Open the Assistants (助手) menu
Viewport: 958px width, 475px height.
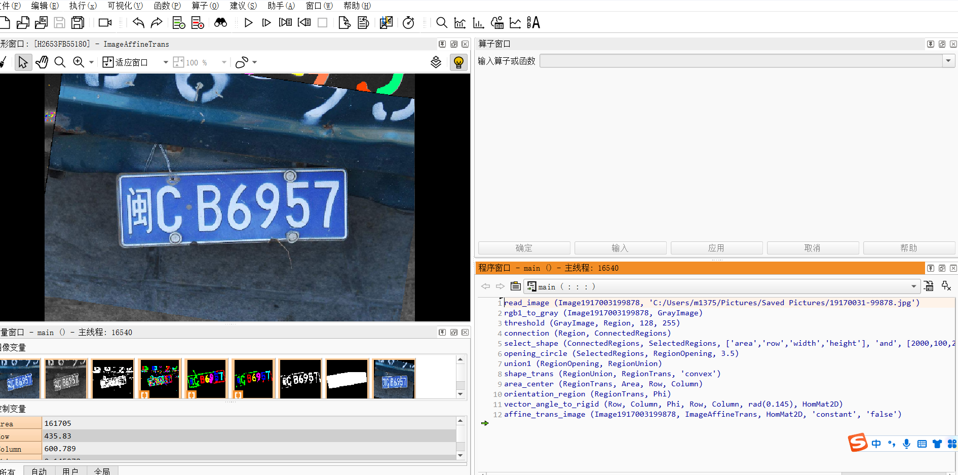coord(281,6)
